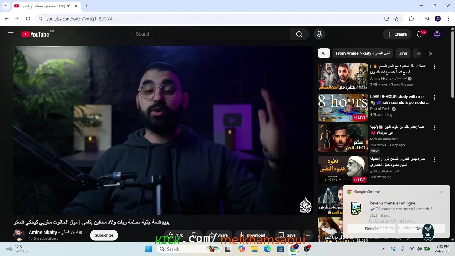Viewport: 455px width, 256px height.
Task: Show next filter chips with the arrow
Action: [430, 53]
